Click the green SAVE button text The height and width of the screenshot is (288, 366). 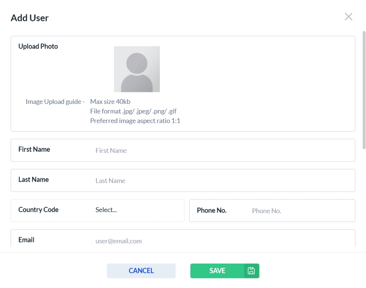pyautogui.click(x=217, y=271)
